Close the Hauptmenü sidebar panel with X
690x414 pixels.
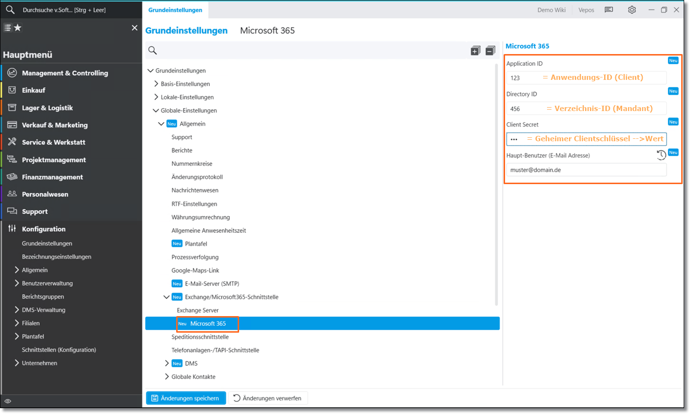[x=135, y=28]
